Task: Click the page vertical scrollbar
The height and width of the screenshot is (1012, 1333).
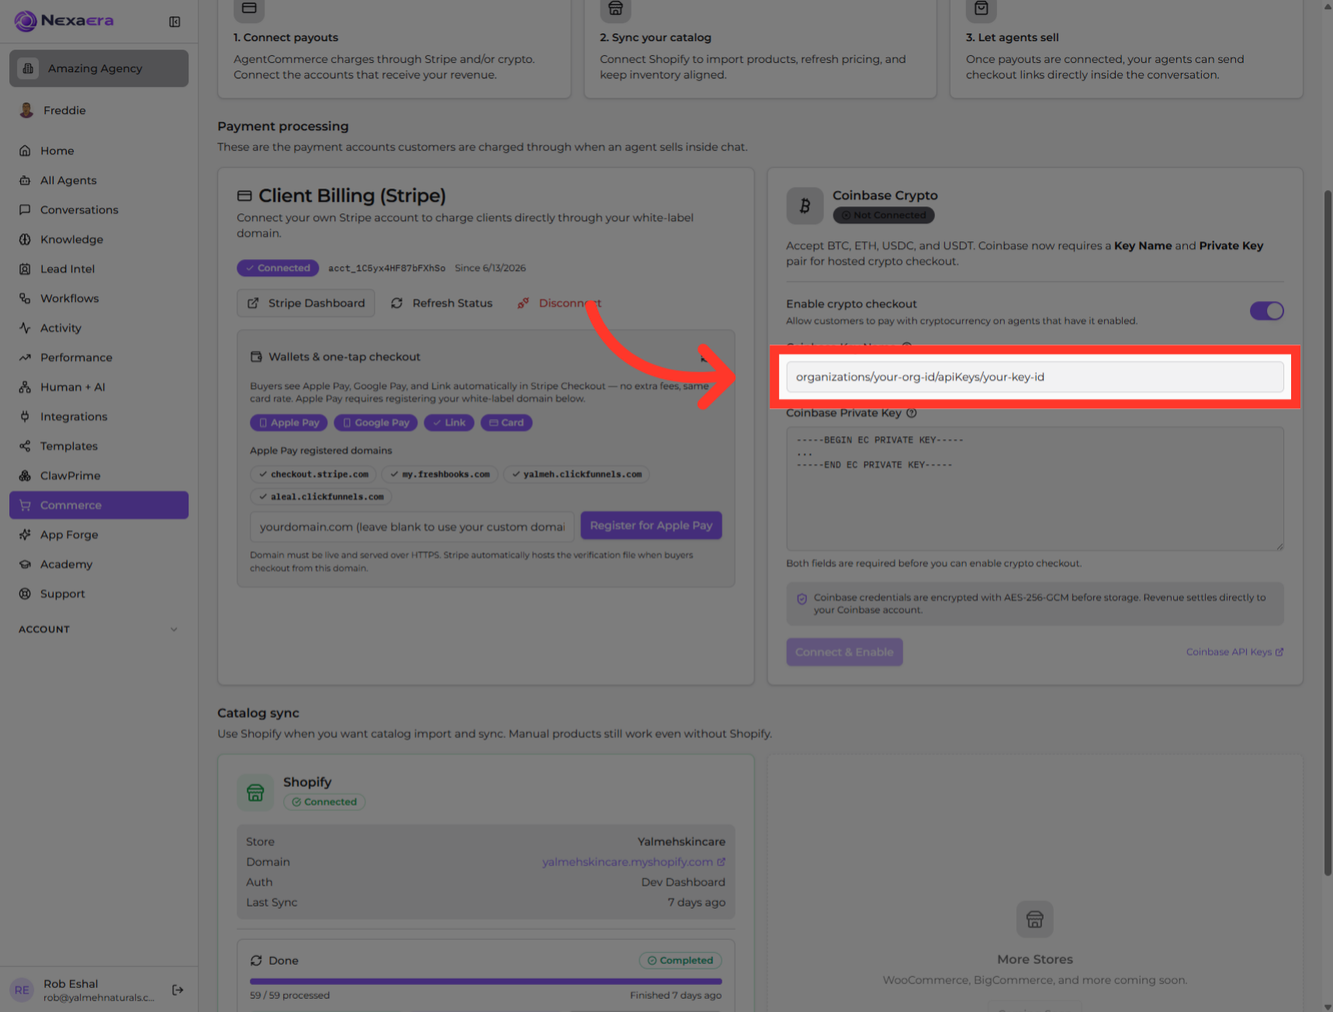Action: 1327,532
